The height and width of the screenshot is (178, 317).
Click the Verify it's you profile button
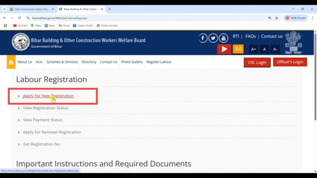pyautogui.click(x=295, y=18)
